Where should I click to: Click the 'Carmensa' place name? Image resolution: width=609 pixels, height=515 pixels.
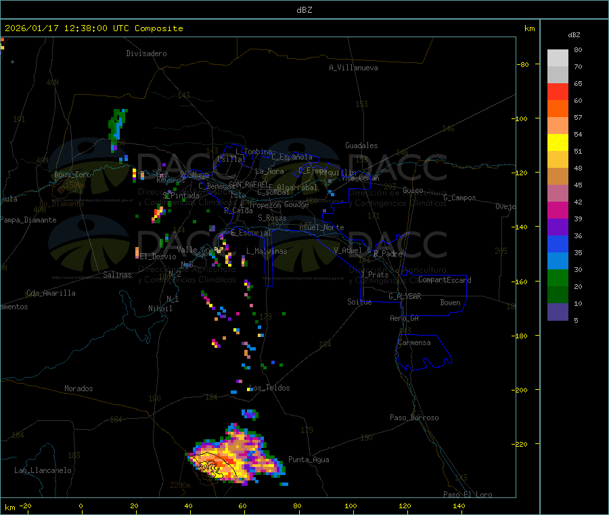tap(414, 342)
